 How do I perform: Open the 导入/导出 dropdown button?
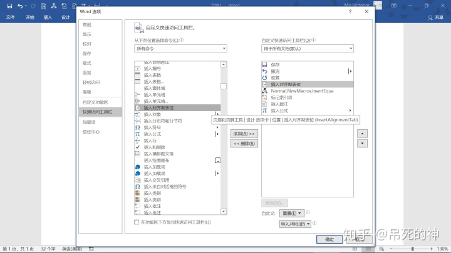point(295,224)
